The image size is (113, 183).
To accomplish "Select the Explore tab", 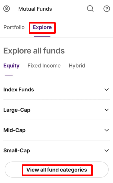I will click(42, 27).
